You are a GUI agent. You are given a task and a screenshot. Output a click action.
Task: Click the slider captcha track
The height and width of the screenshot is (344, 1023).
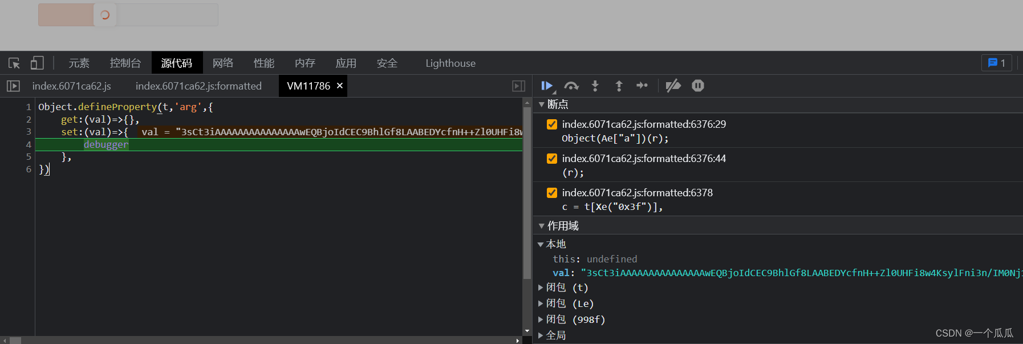tap(128, 15)
